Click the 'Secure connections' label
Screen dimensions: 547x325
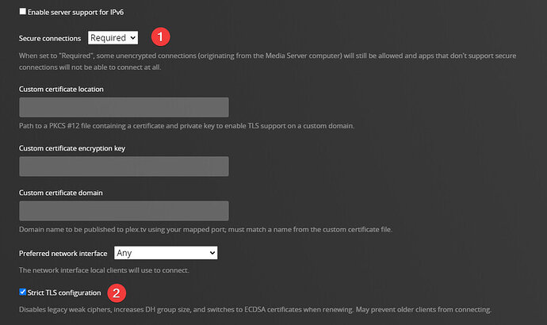coord(50,37)
